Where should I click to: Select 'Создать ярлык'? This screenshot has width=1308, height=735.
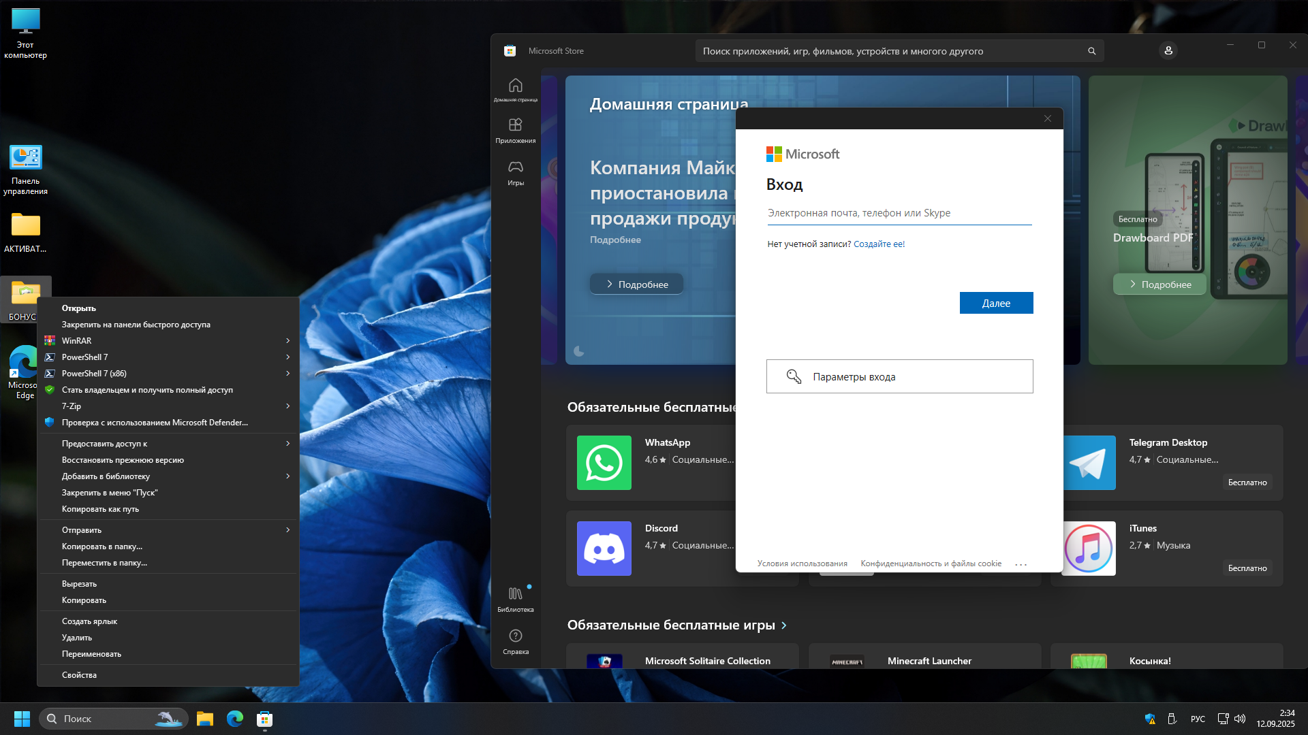coord(168,621)
